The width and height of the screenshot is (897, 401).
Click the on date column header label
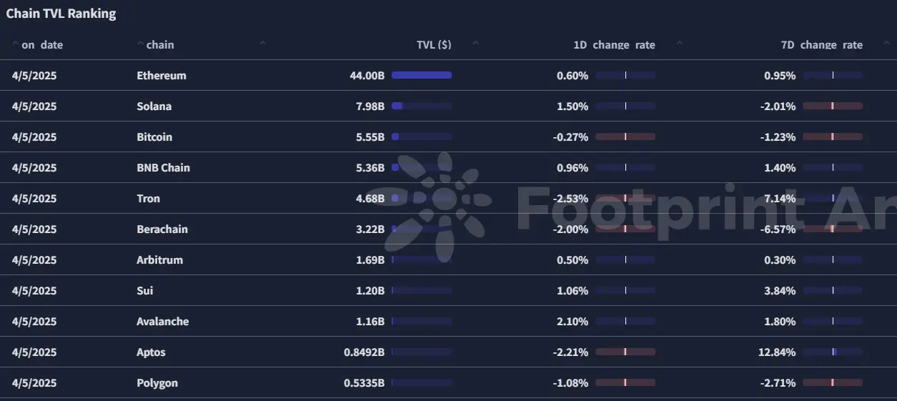pos(42,45)
